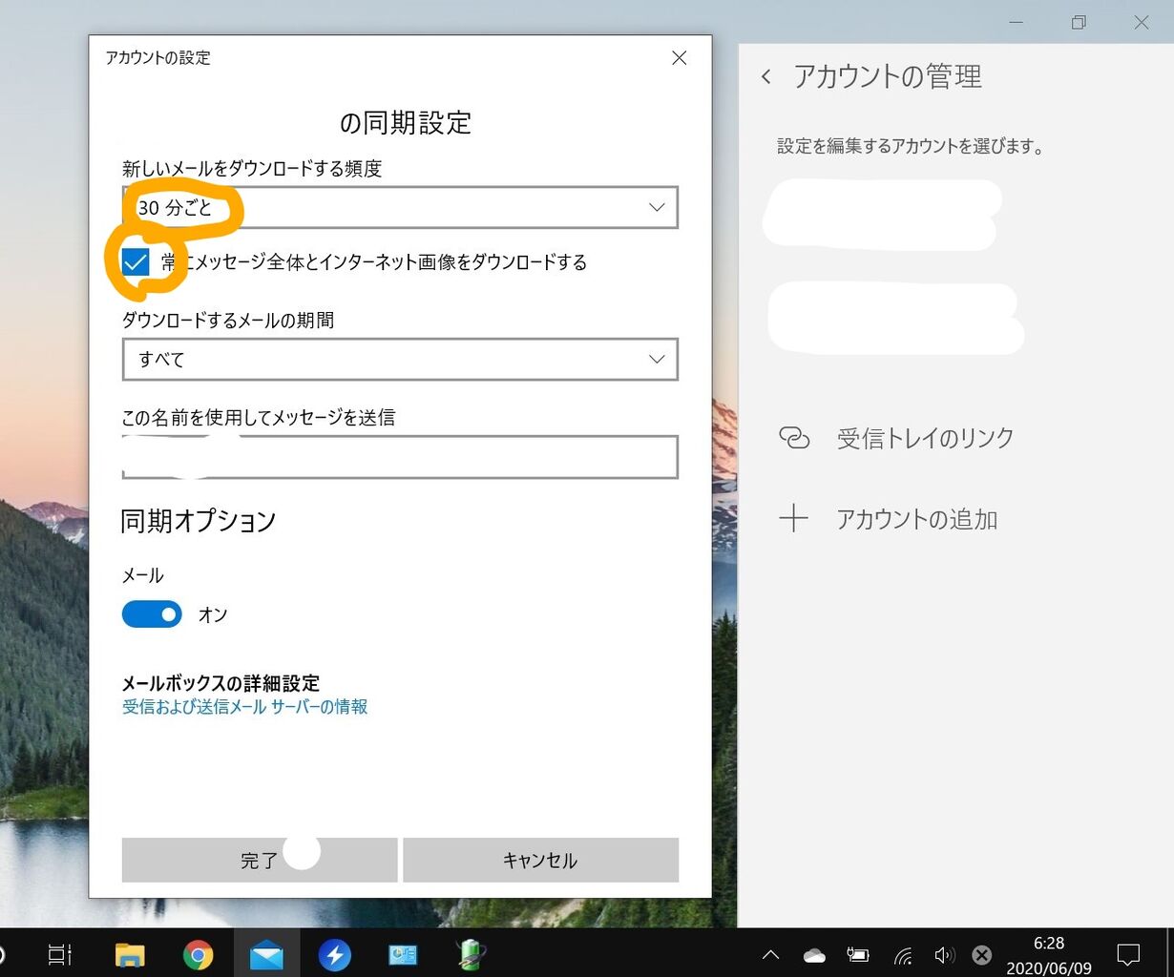Open File Explorer from the taskbar
The image size is (1174, 977).
pos(130,953)
